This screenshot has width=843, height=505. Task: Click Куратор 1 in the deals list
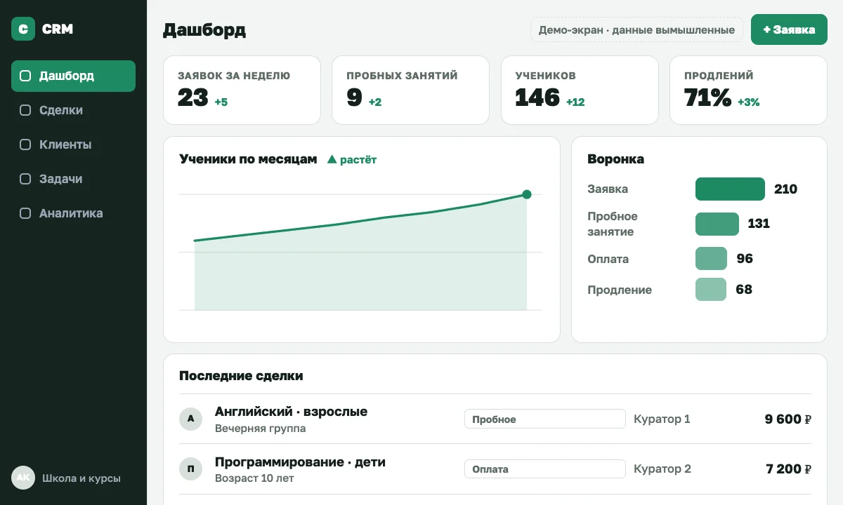662,419
